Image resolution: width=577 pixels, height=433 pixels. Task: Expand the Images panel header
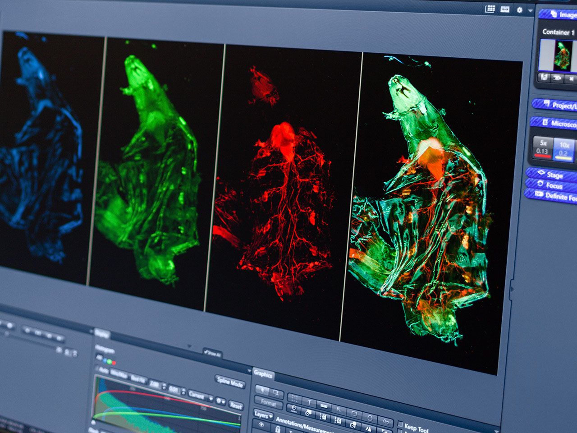[558, 14]
